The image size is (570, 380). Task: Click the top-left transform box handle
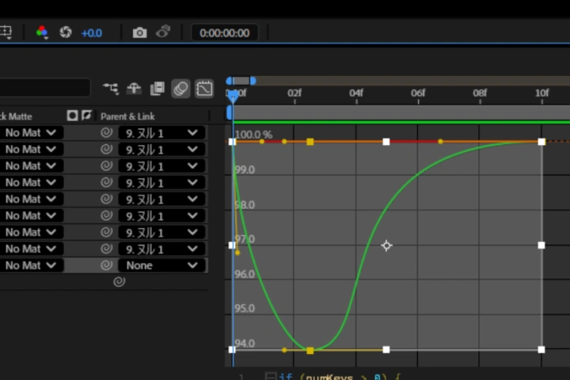pos(232,142)
